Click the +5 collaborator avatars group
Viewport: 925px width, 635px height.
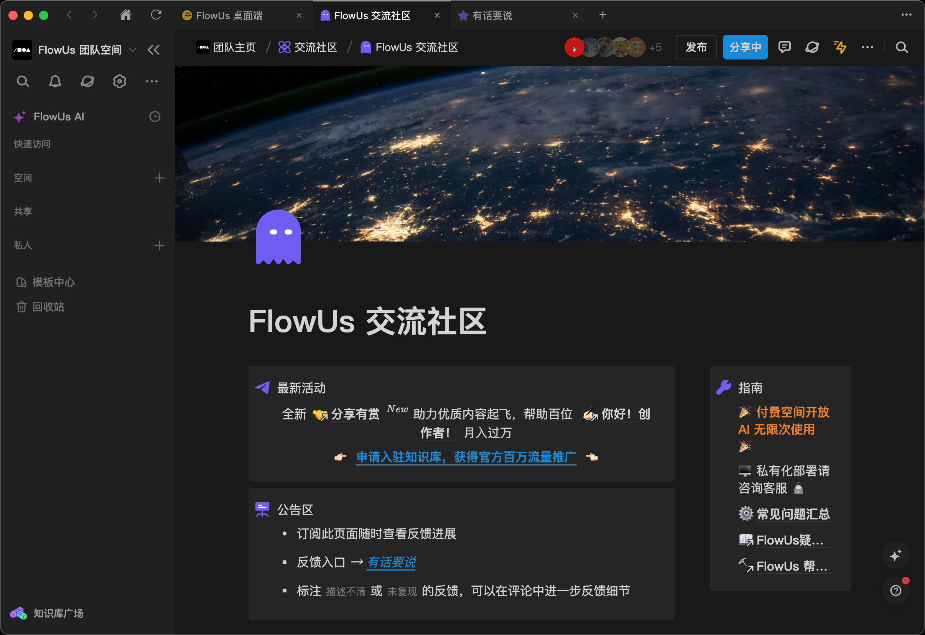(x=655, y=47)
